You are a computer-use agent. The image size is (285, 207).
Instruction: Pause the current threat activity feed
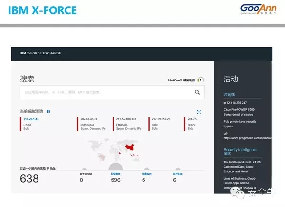(x=48, y=111)
